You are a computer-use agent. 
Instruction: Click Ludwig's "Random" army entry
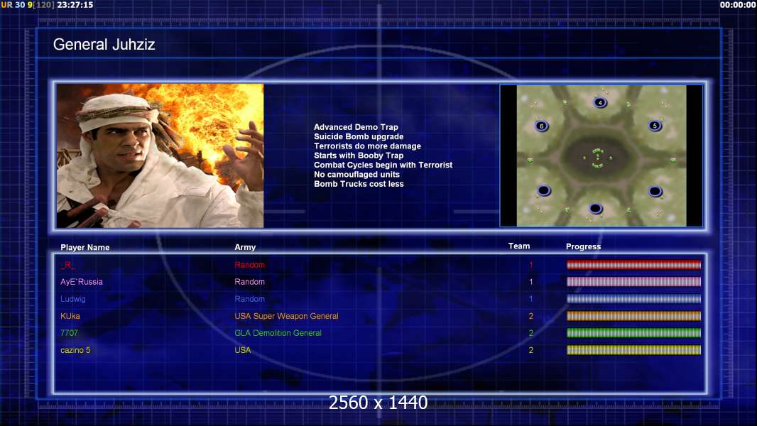click(249, 299)
